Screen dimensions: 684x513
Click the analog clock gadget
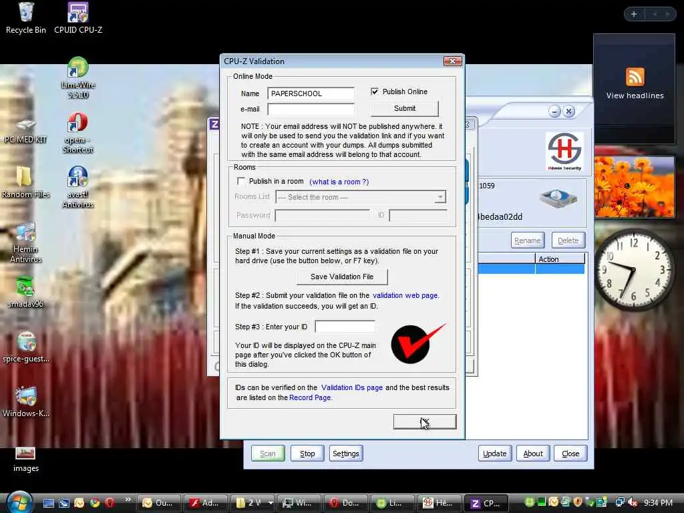coord(633,271)
